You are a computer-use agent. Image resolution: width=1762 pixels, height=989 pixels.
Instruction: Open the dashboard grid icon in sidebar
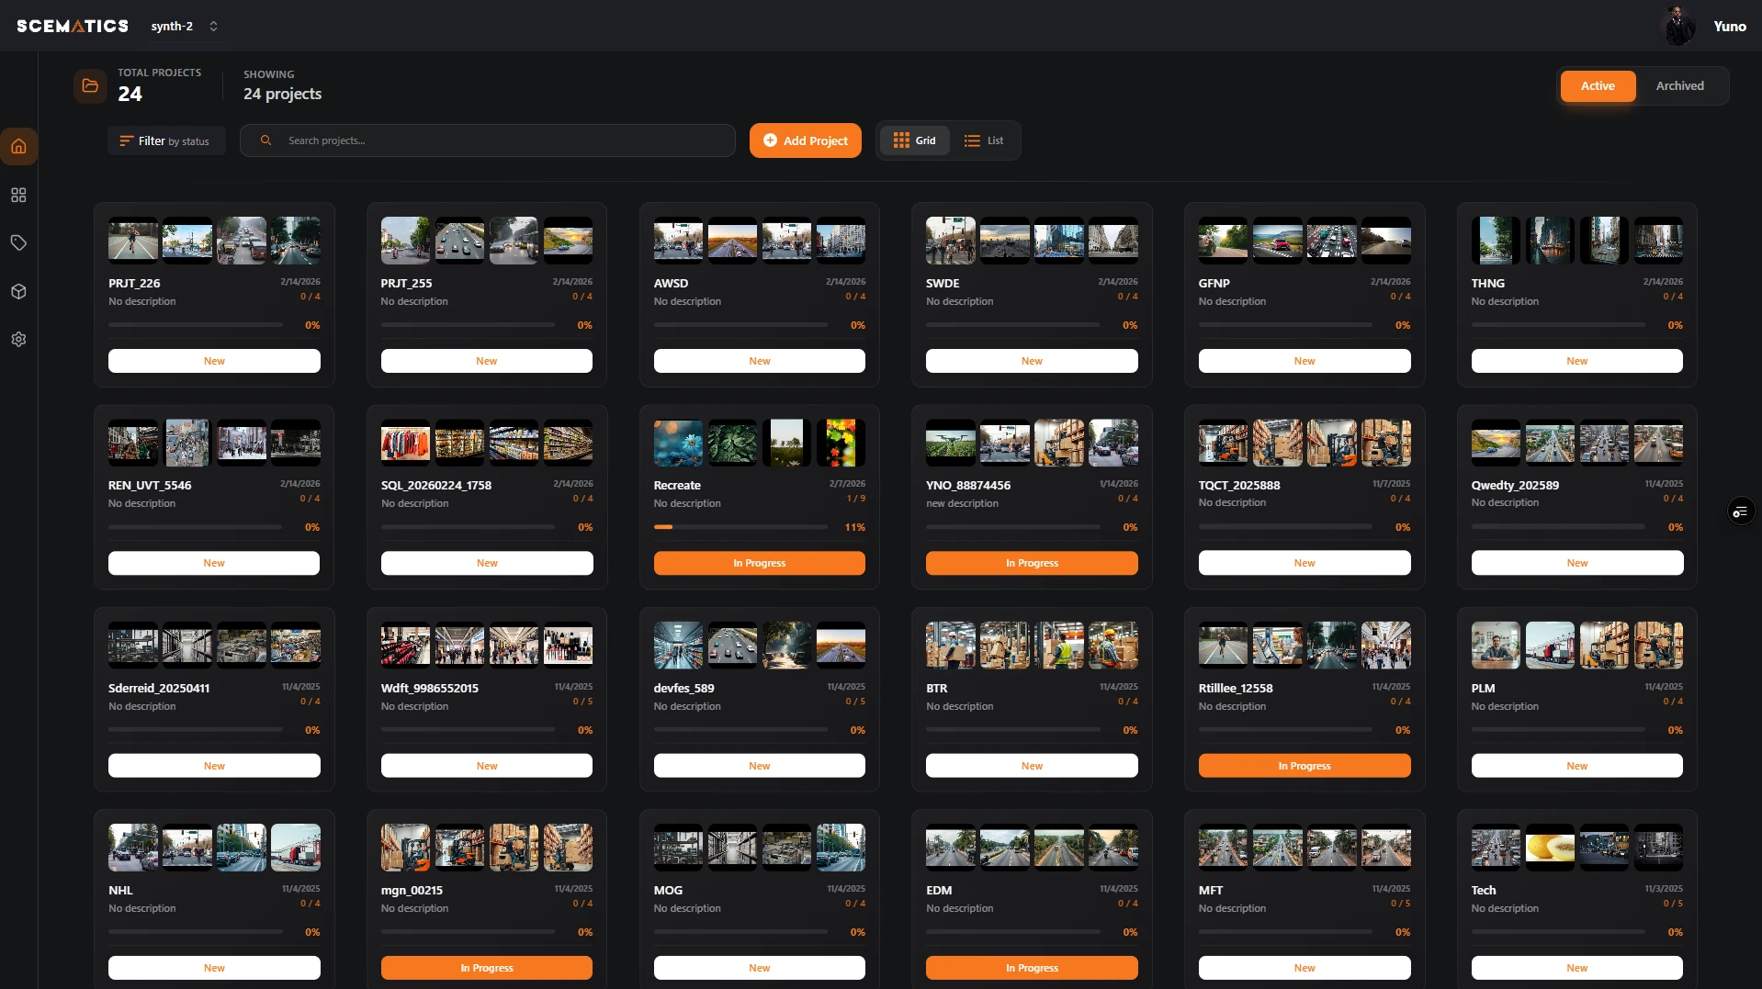[18, 196]
